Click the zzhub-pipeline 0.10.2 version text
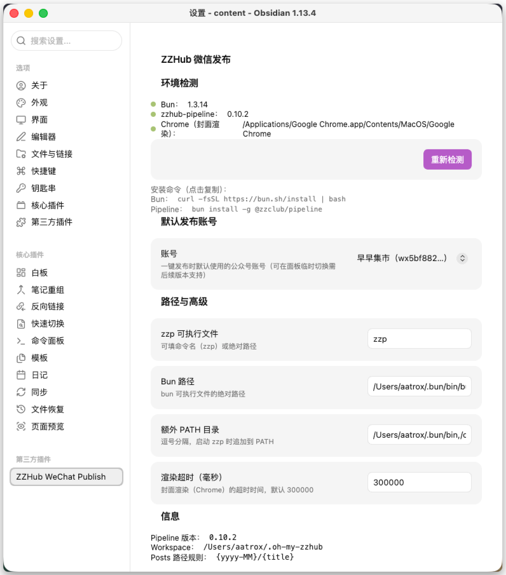 238,114
